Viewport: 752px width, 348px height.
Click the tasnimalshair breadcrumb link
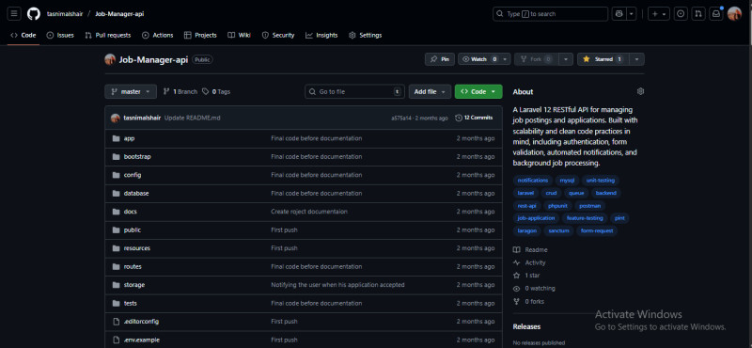click(x=65, y=14)
